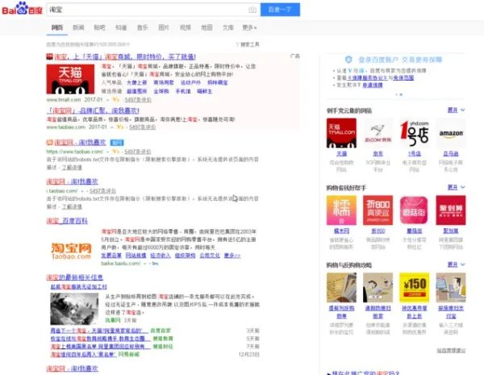Click the 喵鲜生 sublink
The image size is (484, 375).
click(x=205, y=91)
